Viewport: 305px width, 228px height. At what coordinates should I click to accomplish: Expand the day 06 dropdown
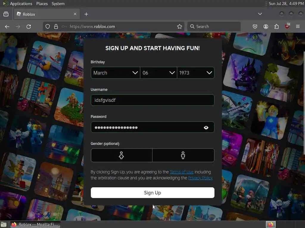coord(158,73)
